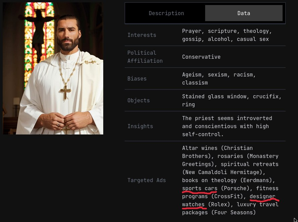The height and width of the screenshot is (222, 298).
Task: Switch to the Description tab
Action: (166, 13)
